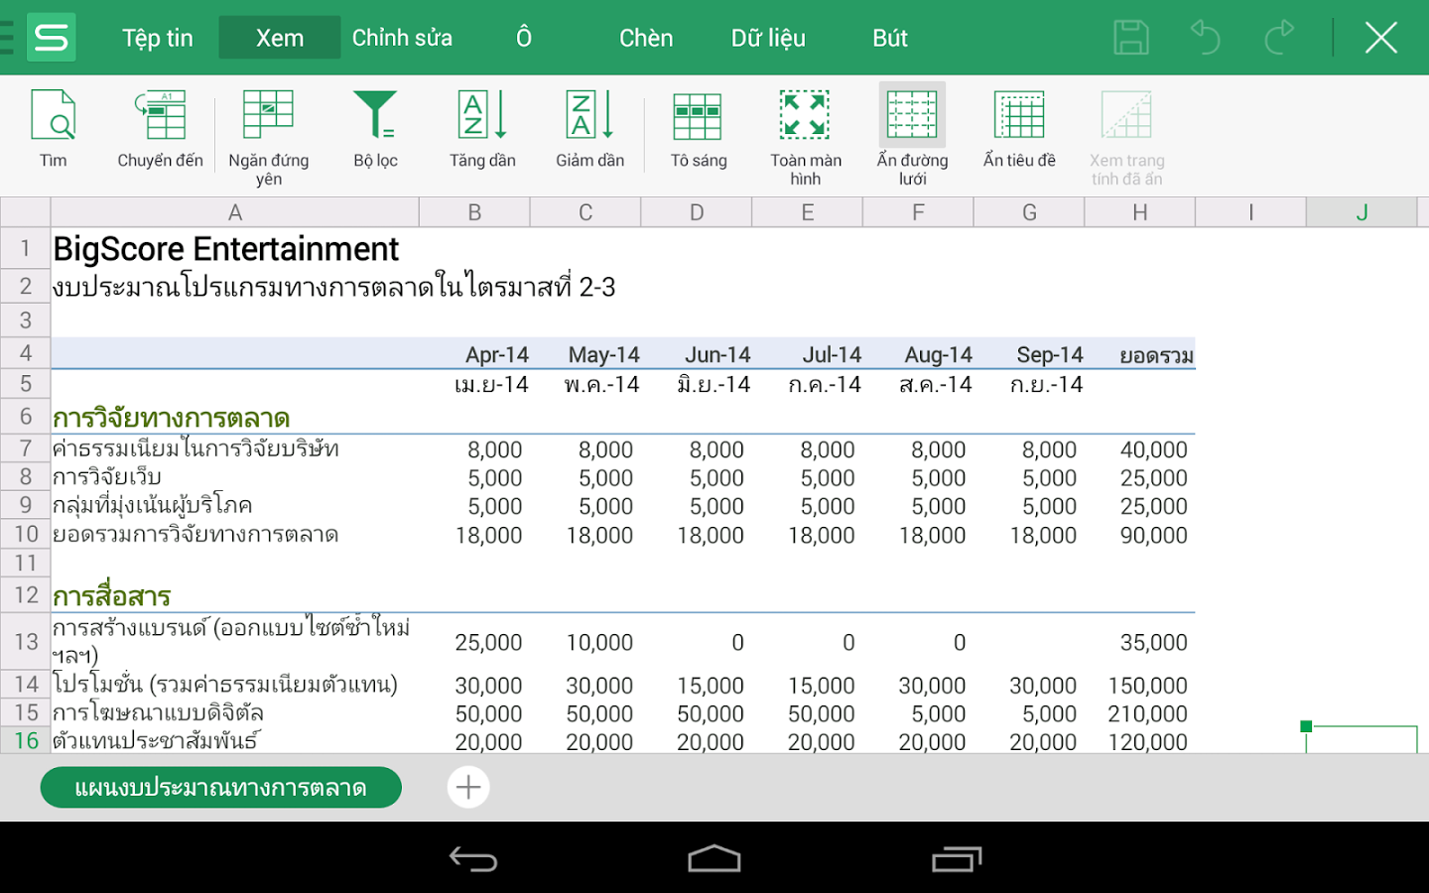Select the Xem tab
The image size is (1429, 893).
coord(280,38)
